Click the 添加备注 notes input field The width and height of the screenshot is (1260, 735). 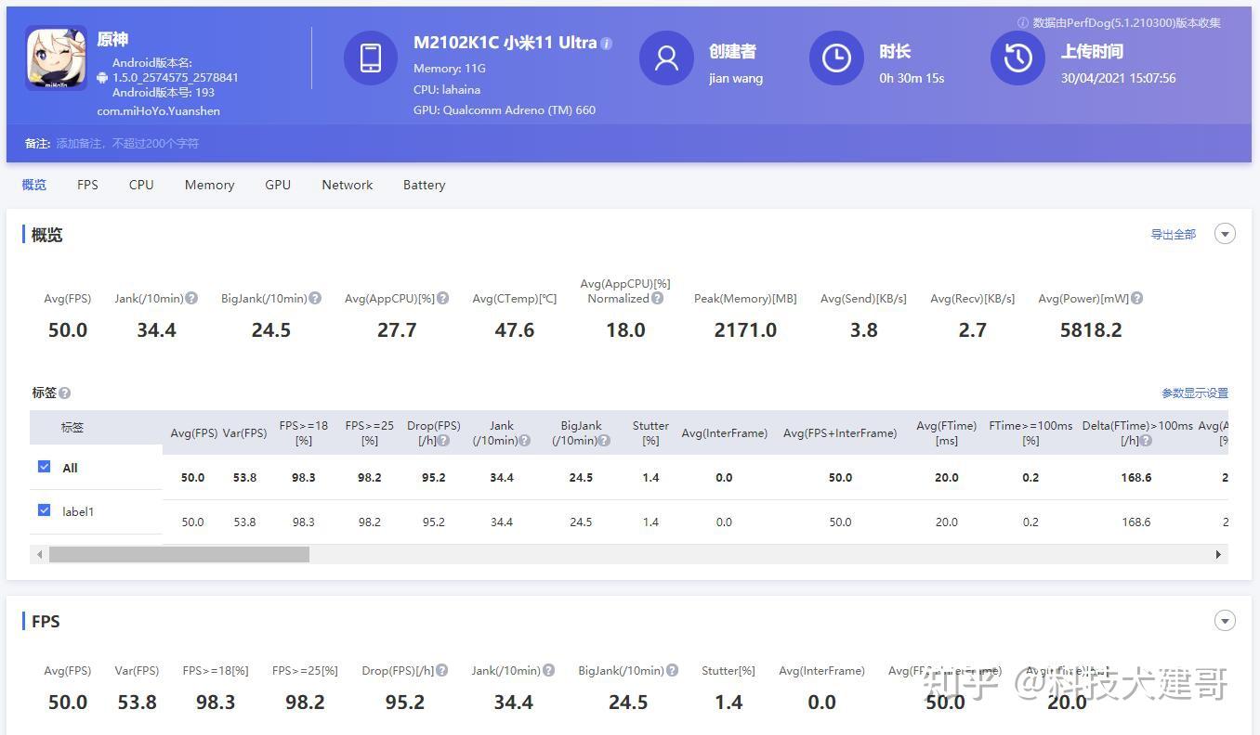click(x=127, y=144)
